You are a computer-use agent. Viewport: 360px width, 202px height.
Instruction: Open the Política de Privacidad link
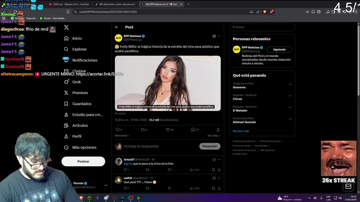tap(270, 141)
